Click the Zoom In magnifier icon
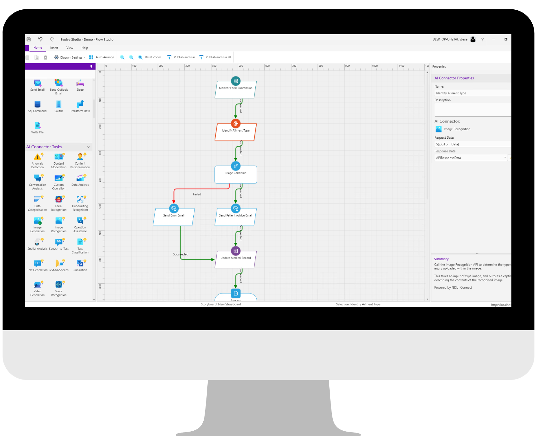 [x=122, y=57]
